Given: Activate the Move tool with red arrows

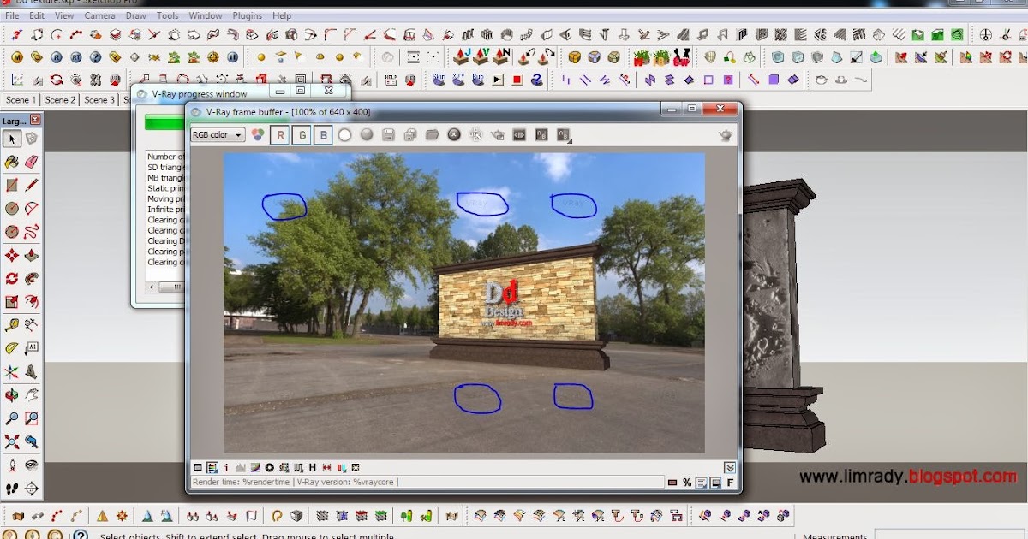Looking at the screenshot, I should pyautogui.click(x=12, y=255).
